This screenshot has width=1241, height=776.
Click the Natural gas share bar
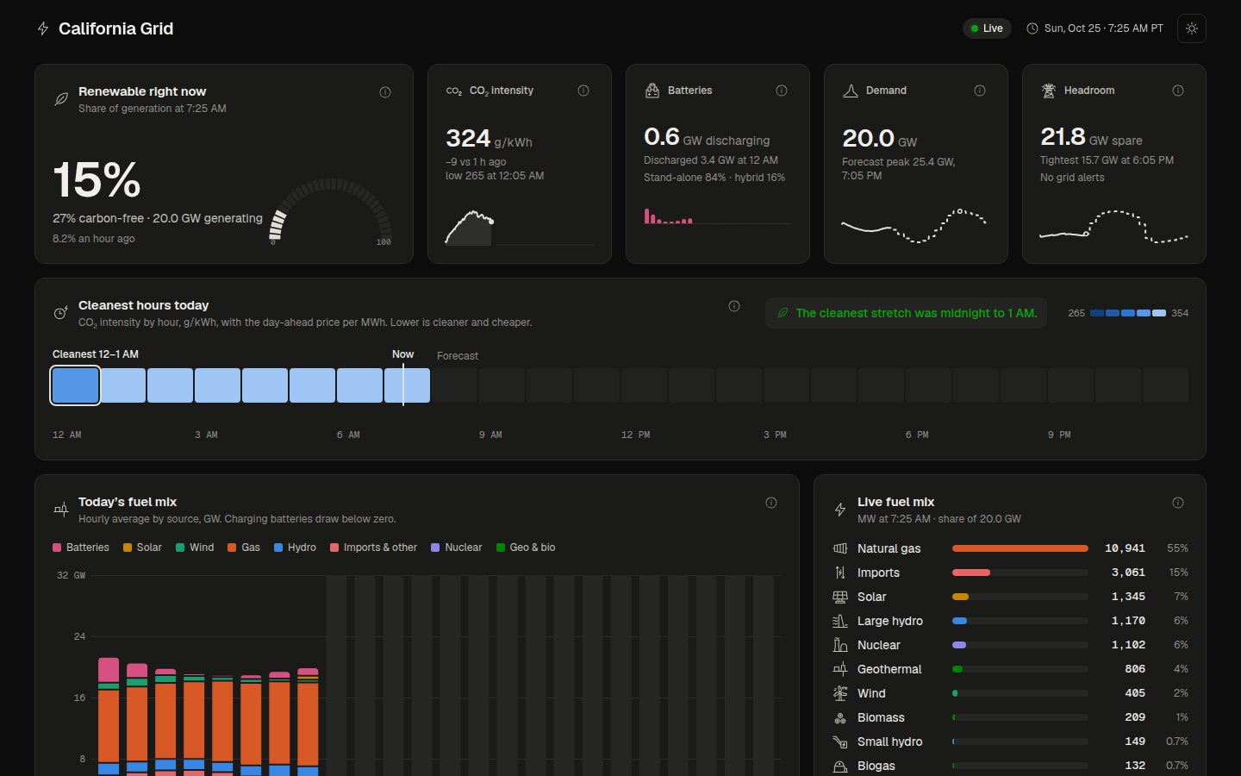click(x=1020, y=548)
